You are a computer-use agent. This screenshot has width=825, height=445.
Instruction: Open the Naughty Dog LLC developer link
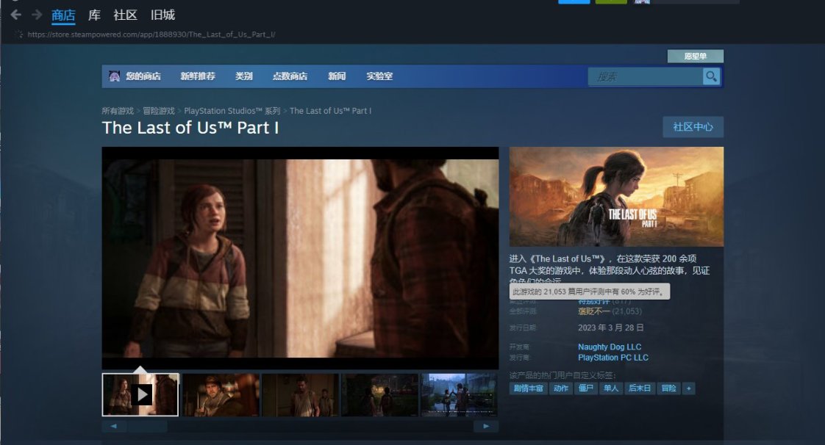click(x=610, y=347)
